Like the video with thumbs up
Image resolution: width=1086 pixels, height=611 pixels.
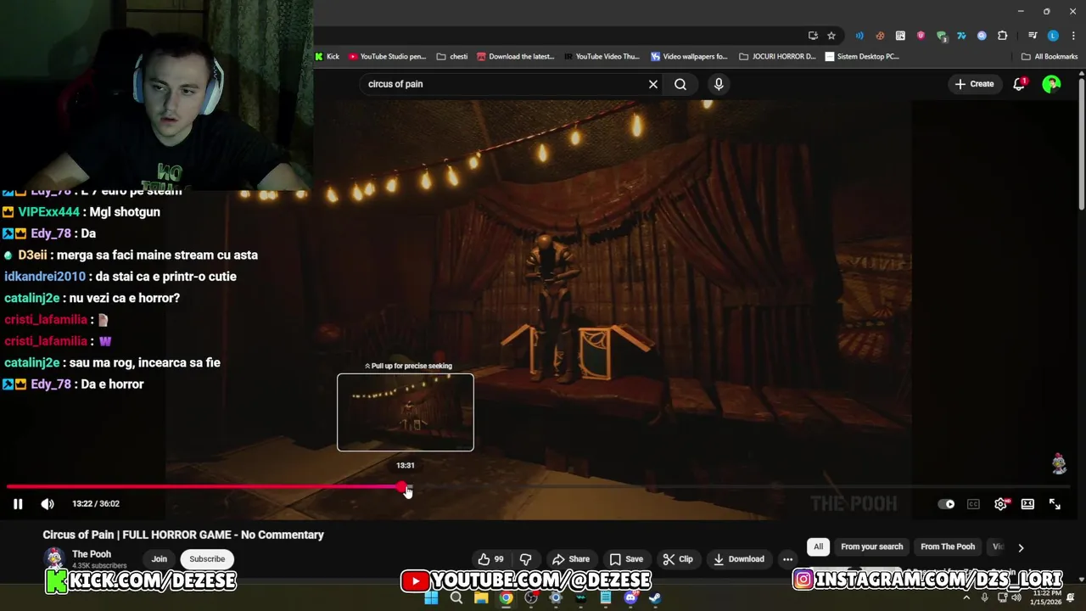(490, 559)
